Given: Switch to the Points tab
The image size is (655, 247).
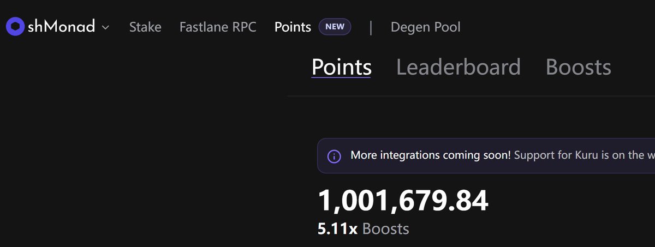Looking at the screenshot, I should [342, 67].
